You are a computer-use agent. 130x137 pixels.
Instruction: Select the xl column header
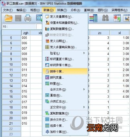point(119,33)
